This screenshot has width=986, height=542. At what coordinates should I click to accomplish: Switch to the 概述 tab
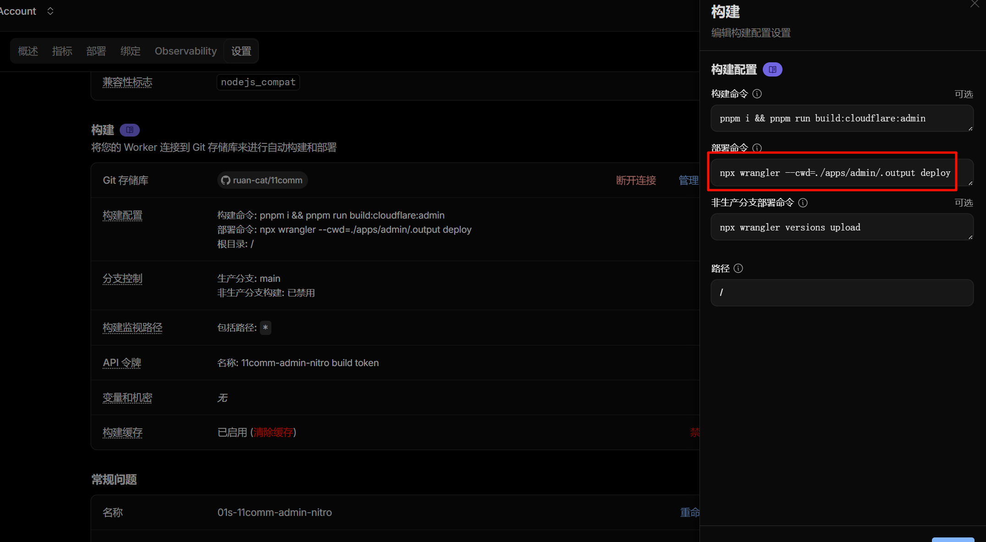(28, 51)
